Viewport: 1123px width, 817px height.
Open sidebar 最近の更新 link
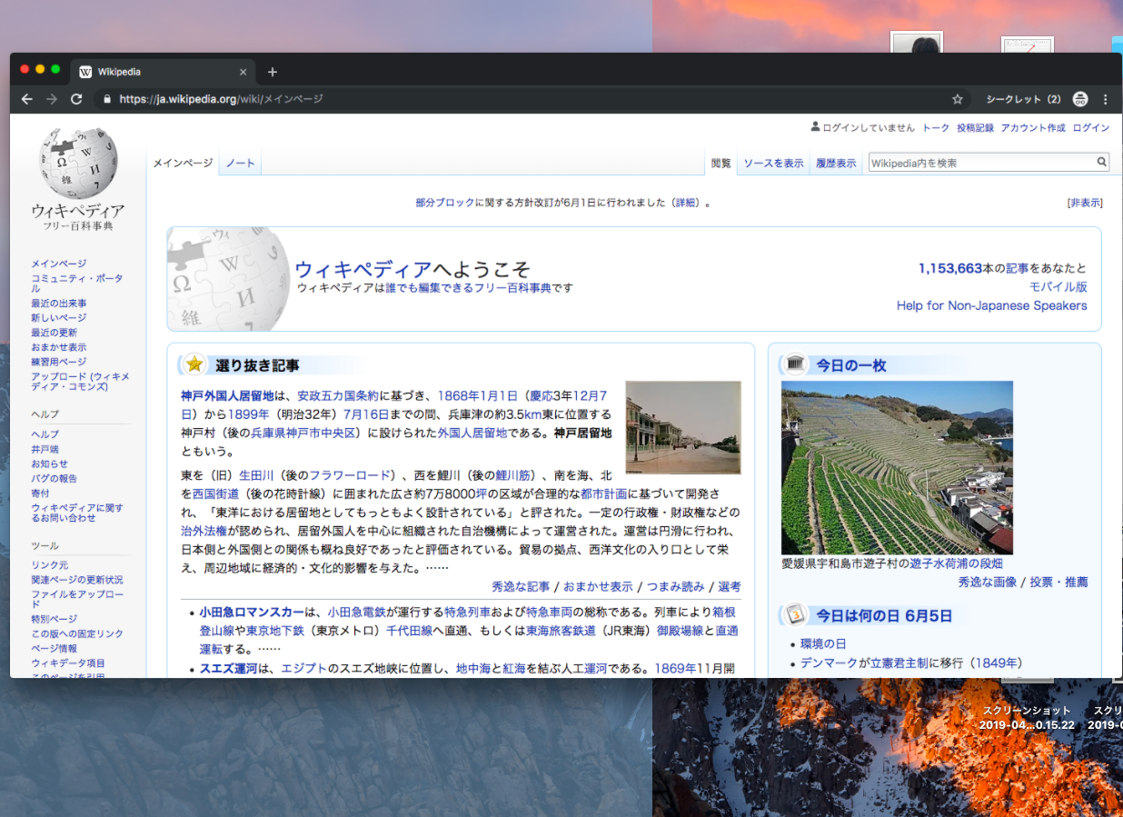tap(54, 333)
